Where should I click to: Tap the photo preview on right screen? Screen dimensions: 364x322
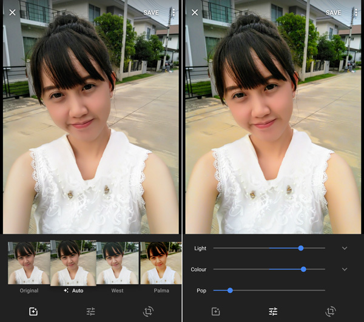(273, 117)
